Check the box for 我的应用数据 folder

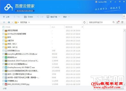pyautogui.click(x=3, y=31)
